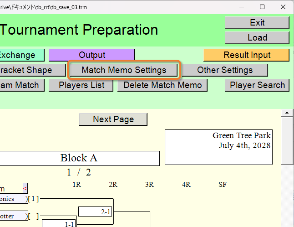Go to Result Input
294x227 pixels.
247,55
